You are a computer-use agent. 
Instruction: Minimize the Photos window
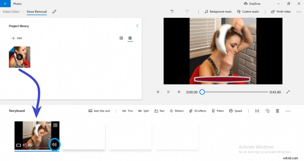(x=279, y=4)
